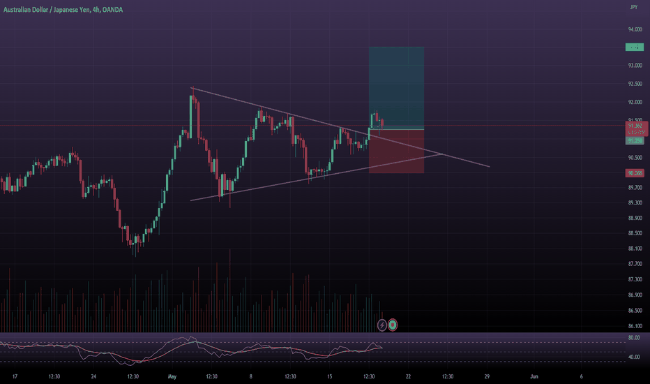
Task: Click the 8 date label on time axis
Action: pos(251,376)
